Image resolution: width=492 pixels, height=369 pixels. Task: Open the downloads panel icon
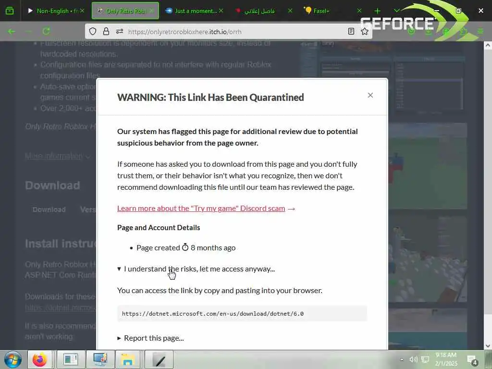coord(429,31)
